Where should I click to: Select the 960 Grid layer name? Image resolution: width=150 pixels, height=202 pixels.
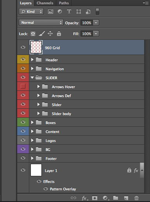52,48
